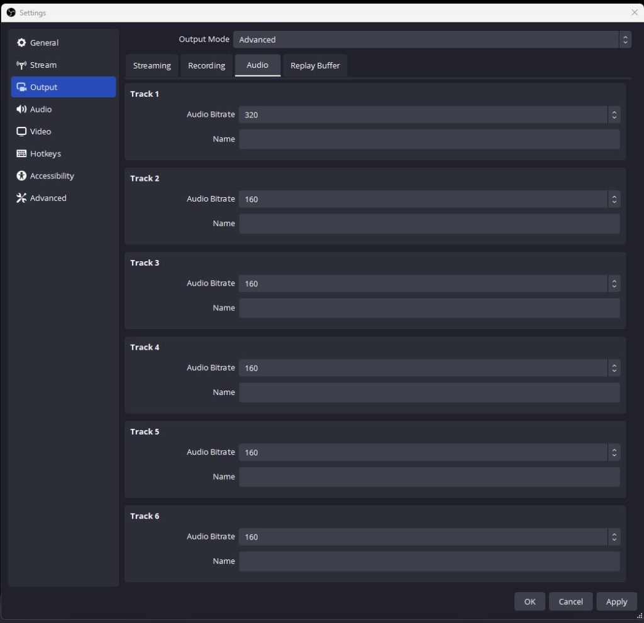Focus the Track 3 Name text field

point(429,308)
